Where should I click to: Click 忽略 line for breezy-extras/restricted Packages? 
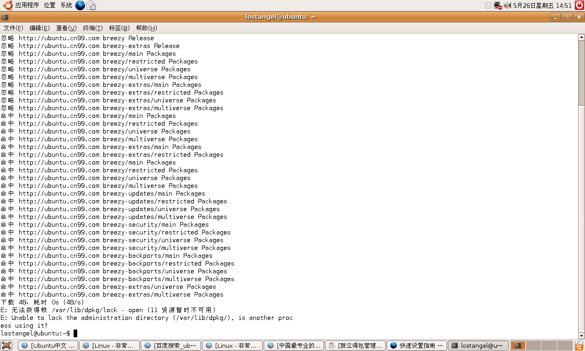click(x=112, y=92)
